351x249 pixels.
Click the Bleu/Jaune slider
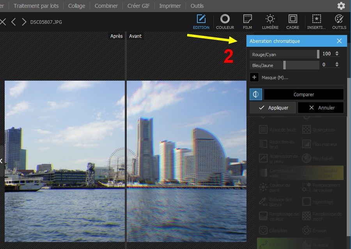284,65
